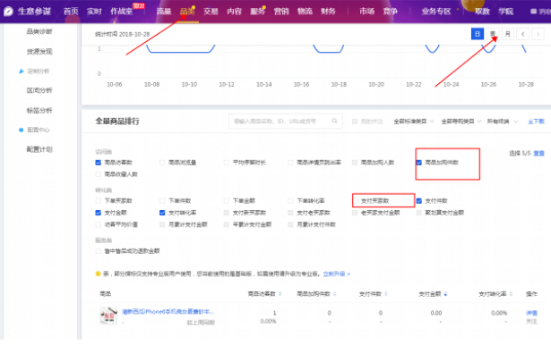Click the download icon next to 下载

[530, 122]
